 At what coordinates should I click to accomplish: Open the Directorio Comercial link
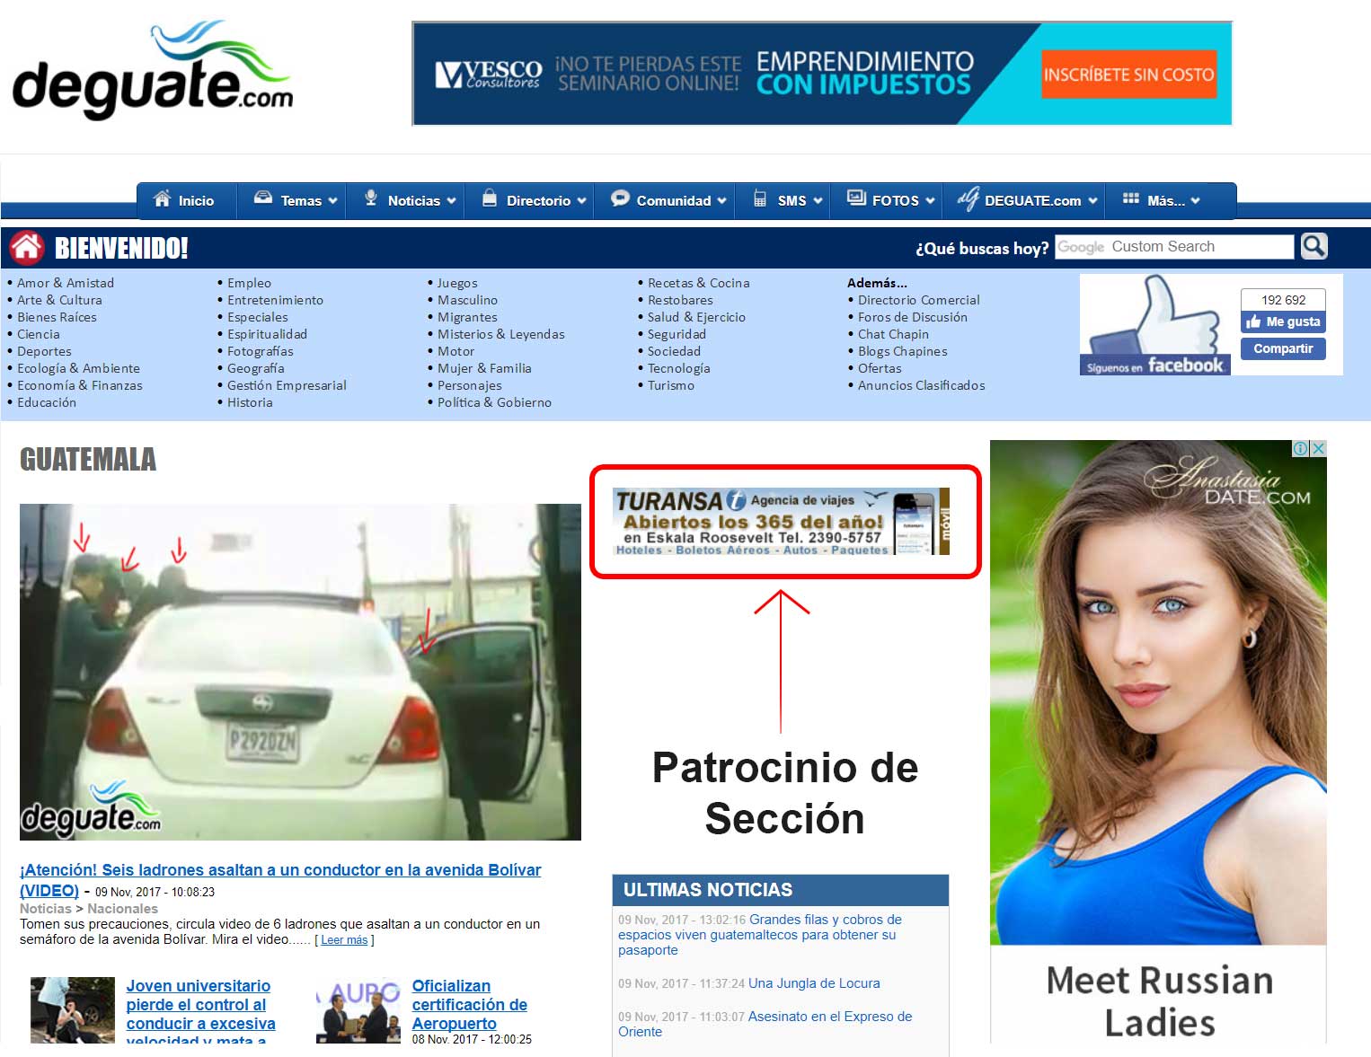[918, 300]
